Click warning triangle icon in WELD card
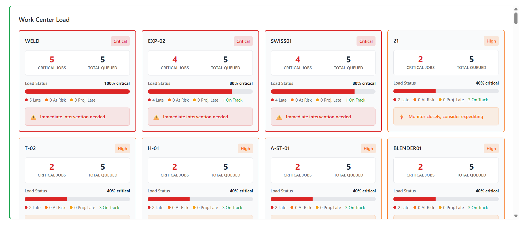Viewport: 526px width, 227px height. coord(33,117)
